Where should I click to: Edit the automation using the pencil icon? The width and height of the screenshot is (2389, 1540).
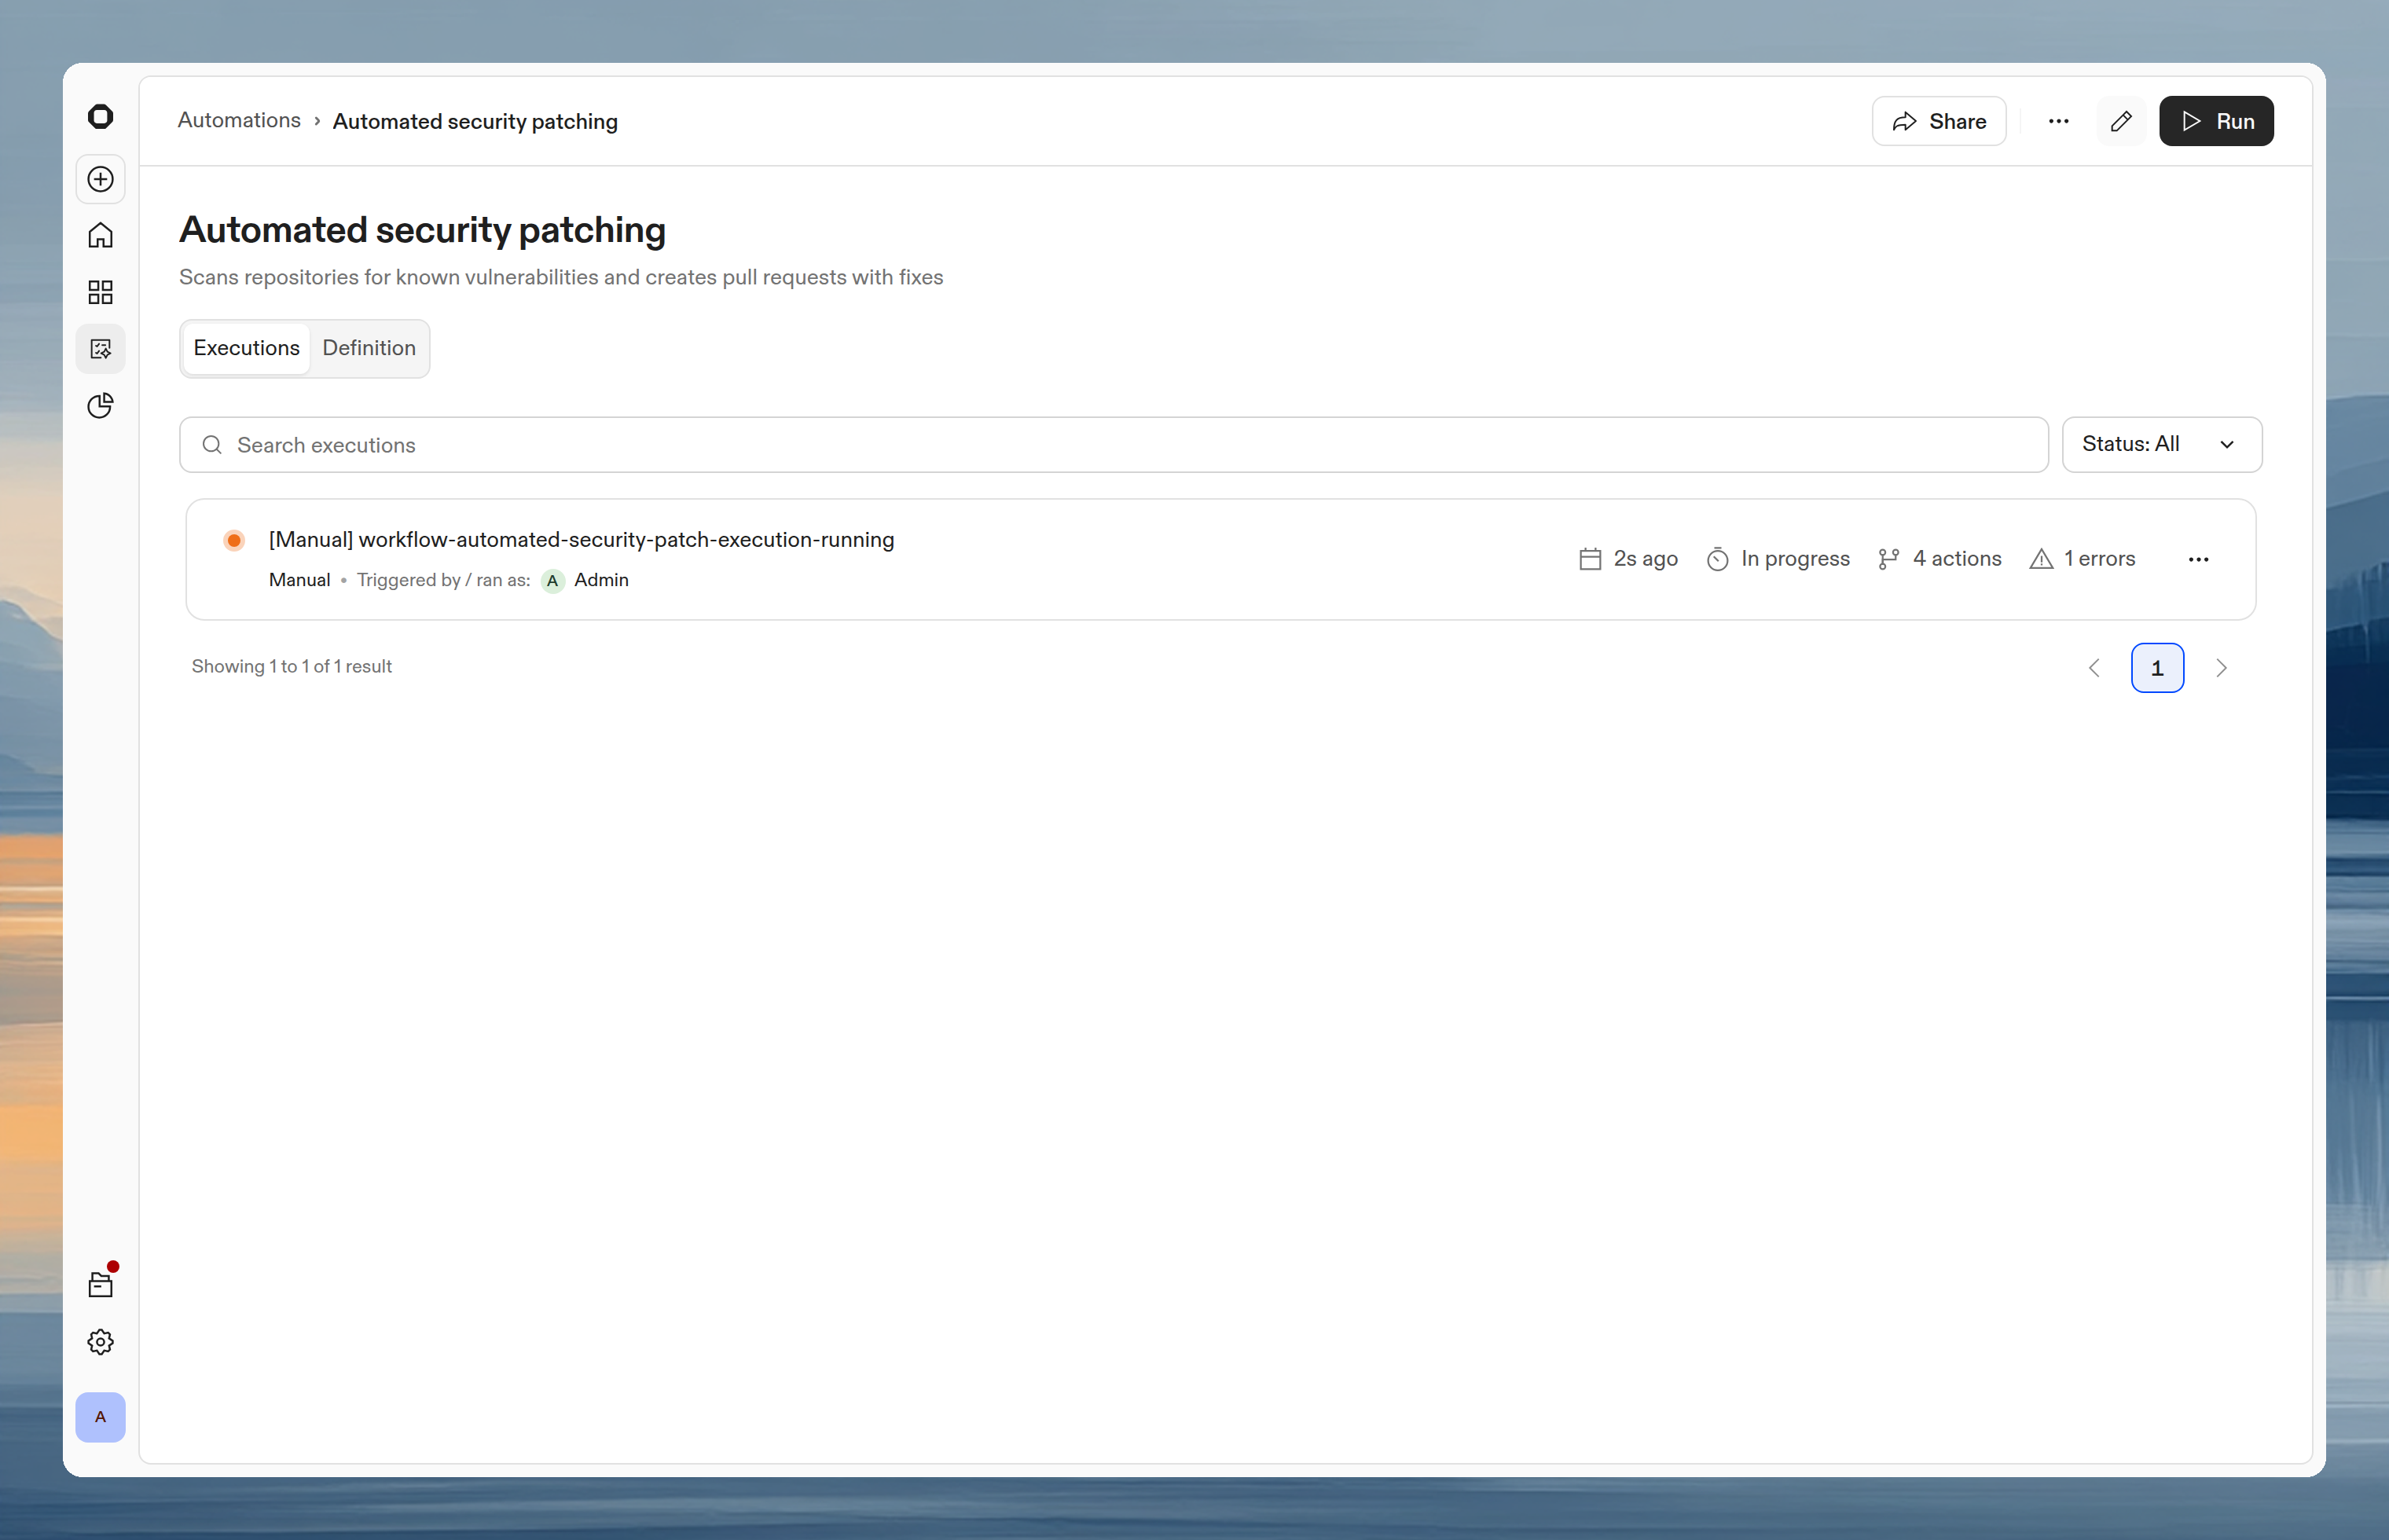tap(2121, 120)
